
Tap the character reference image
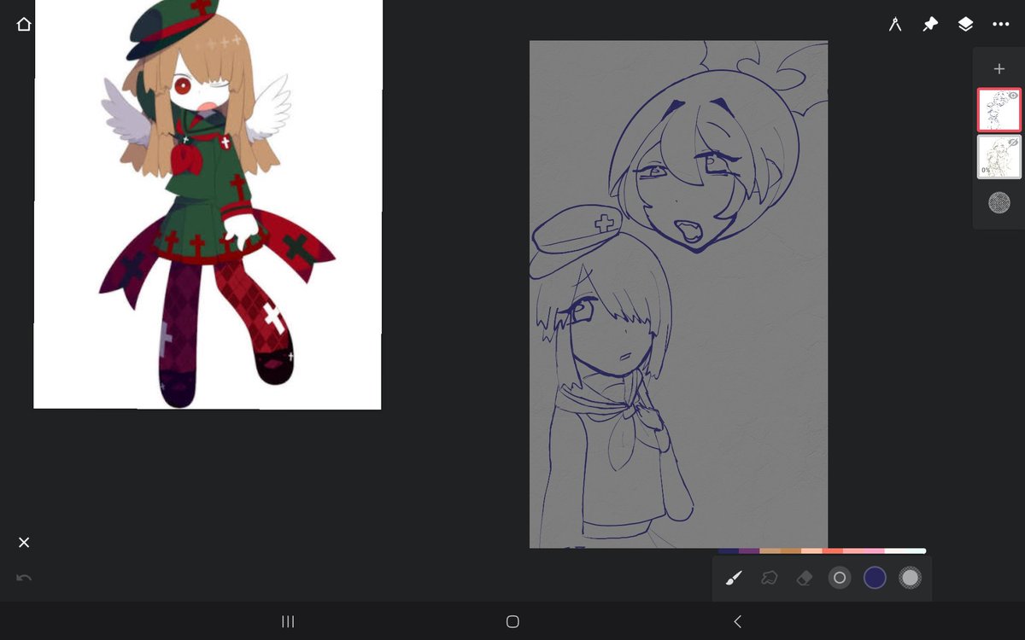click(208, 204)
